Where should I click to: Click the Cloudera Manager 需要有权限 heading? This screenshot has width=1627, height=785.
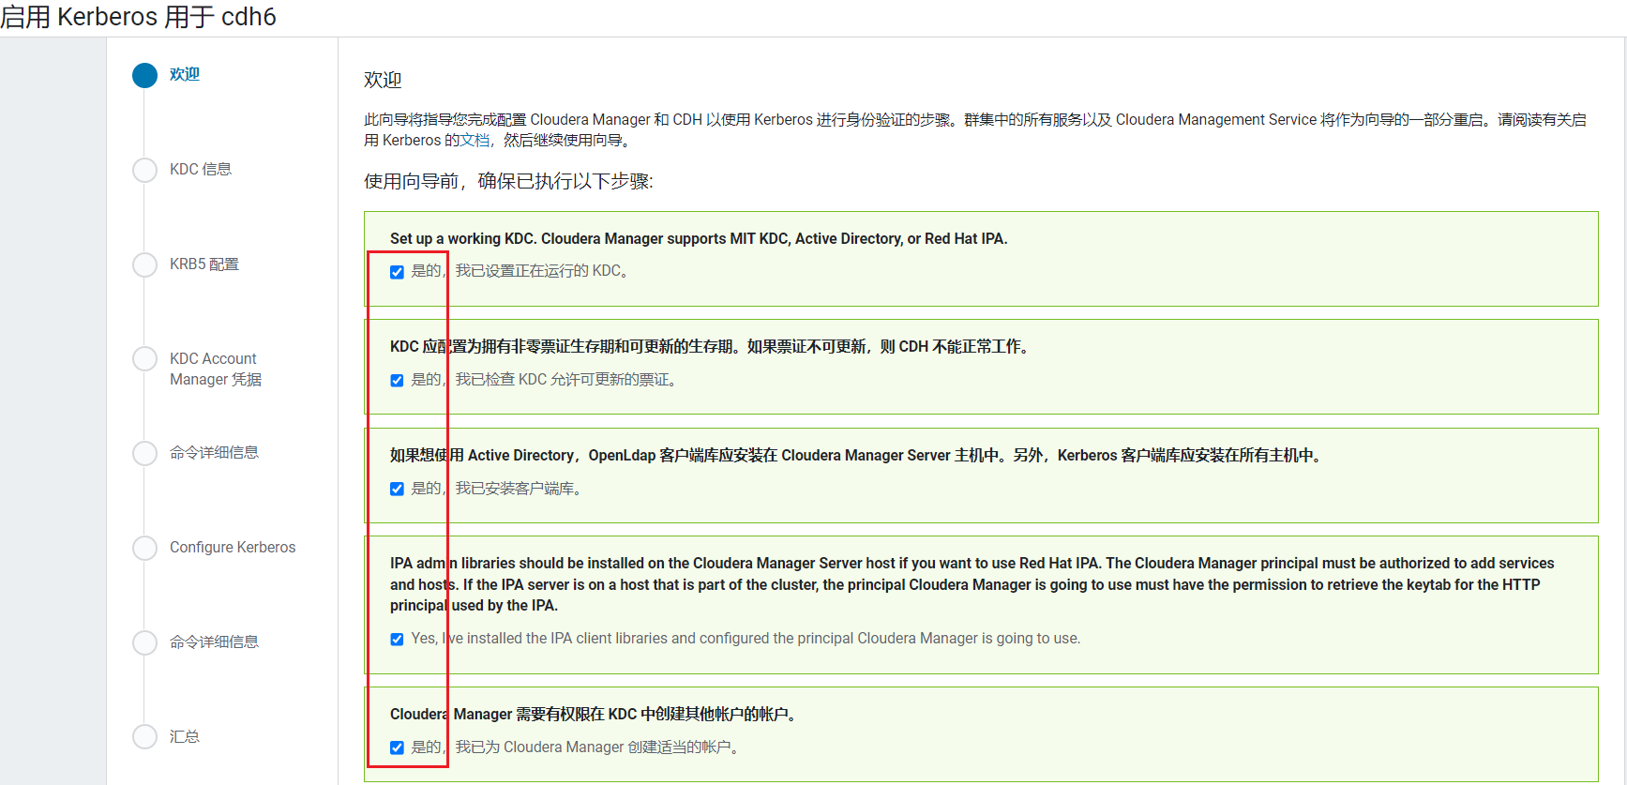pyautogui.click(x=595, y=714)
